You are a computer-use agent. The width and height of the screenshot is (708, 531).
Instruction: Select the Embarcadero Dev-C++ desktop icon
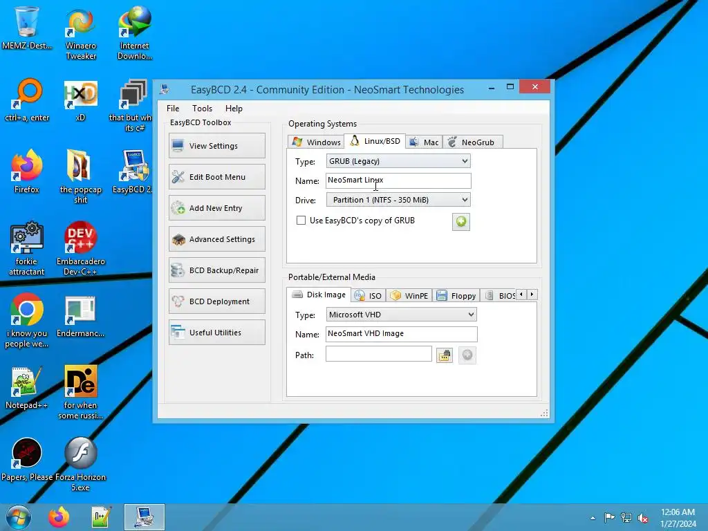coord(80,249)
